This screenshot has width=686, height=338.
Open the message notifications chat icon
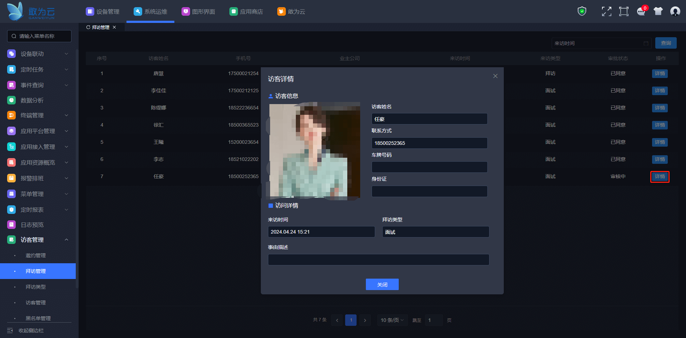[x=641, y=12]
